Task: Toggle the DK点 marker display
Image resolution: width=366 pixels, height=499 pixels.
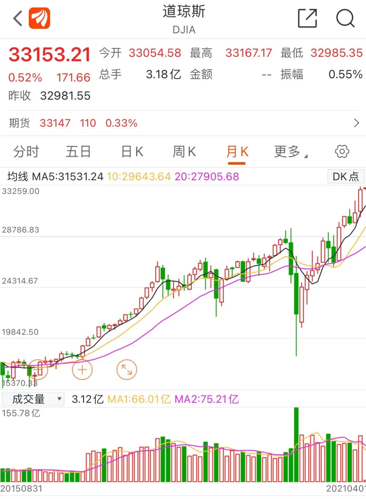Action: 345,176
